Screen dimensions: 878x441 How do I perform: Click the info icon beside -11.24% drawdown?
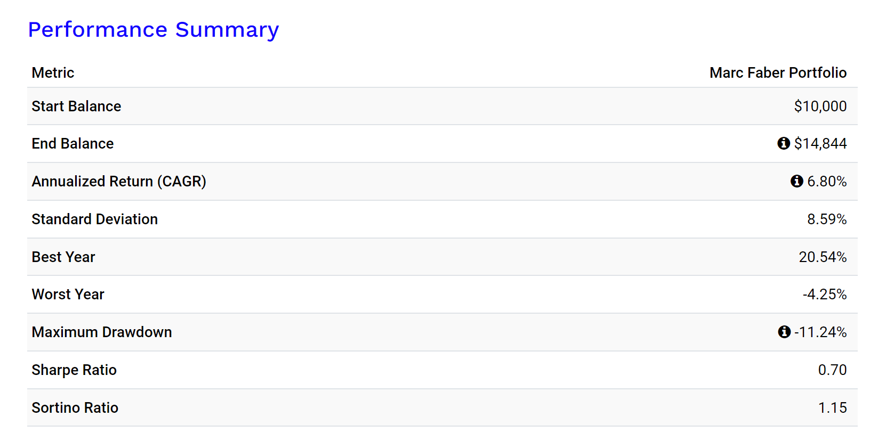[x=784, y=332]
